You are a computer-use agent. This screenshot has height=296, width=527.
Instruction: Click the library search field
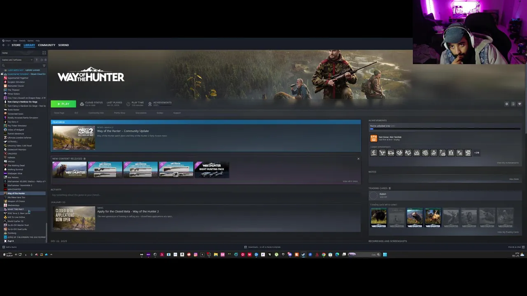21,65
